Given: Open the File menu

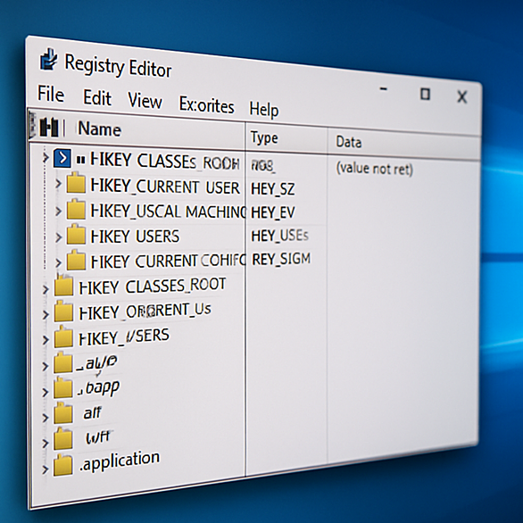Looking at the screenshot, I should tap(51, 94).
